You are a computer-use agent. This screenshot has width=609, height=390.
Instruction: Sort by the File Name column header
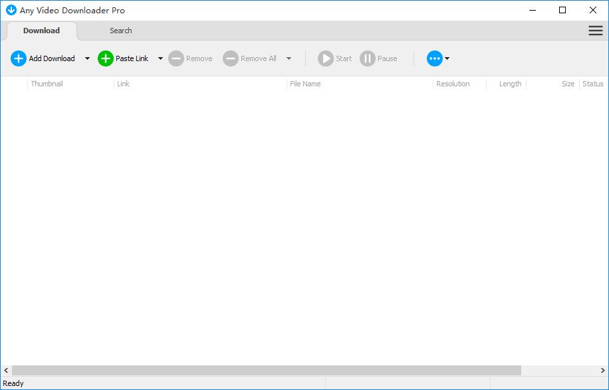click(x=305, y=84)
